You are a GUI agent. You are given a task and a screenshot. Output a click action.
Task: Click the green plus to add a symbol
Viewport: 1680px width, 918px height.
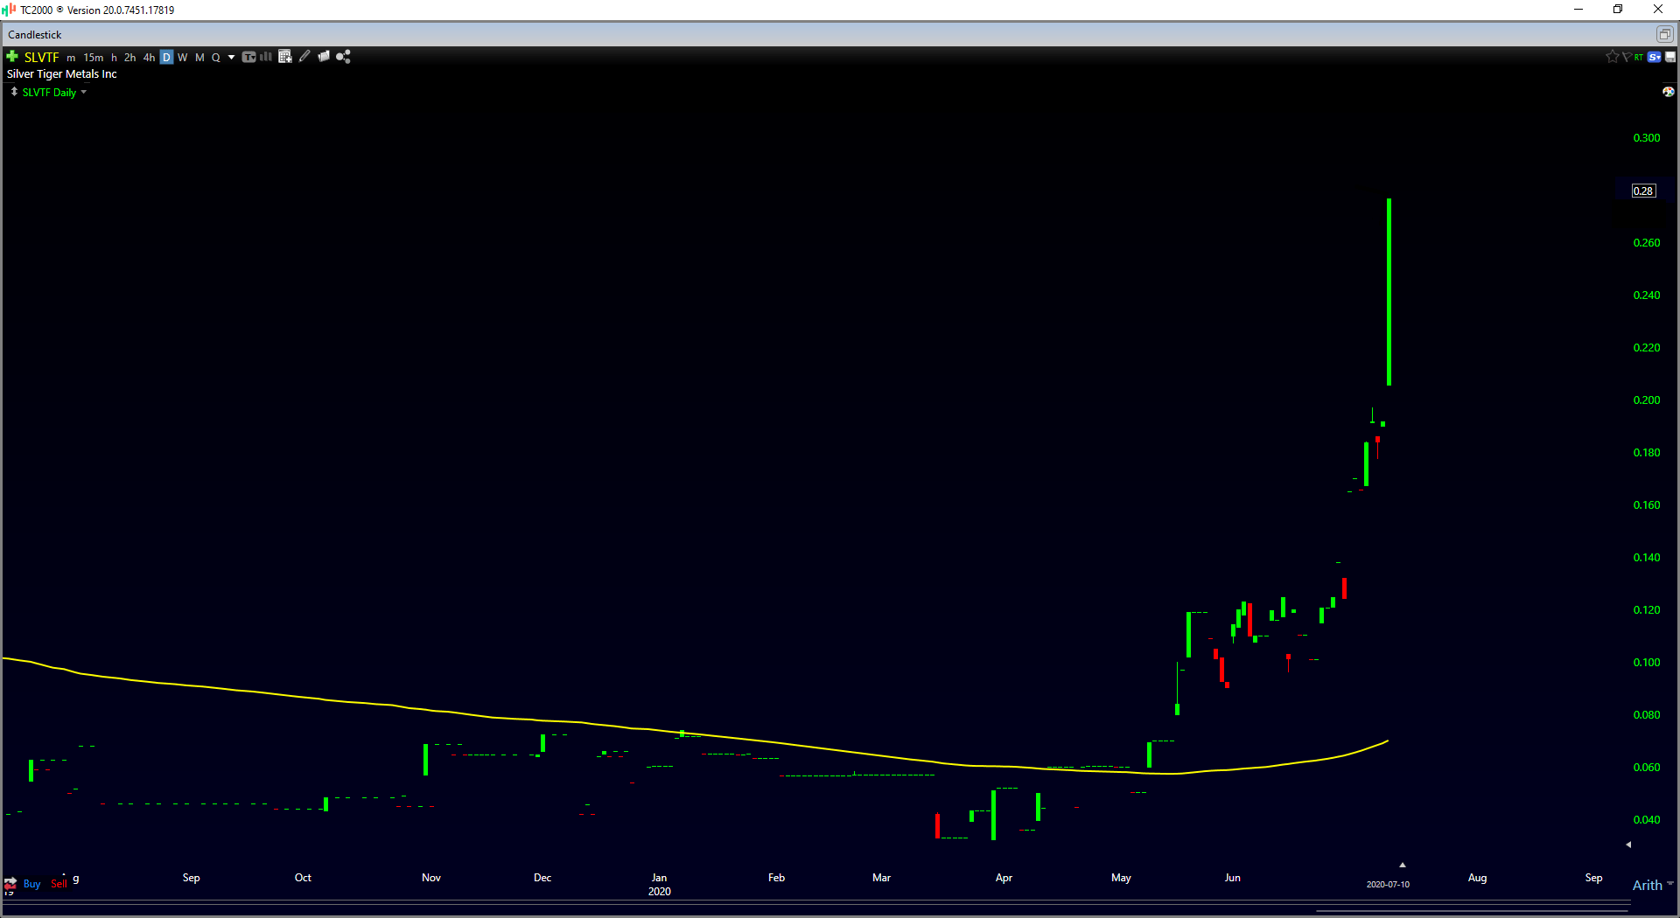[x=12, y=56]
